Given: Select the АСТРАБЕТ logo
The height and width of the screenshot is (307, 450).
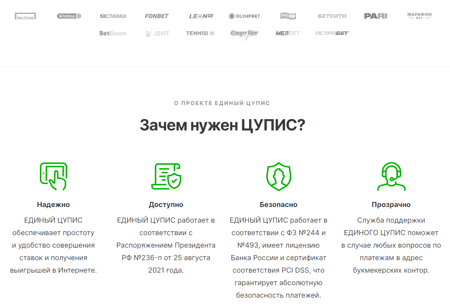Looking at the screenshot, I should click(332, 33).
